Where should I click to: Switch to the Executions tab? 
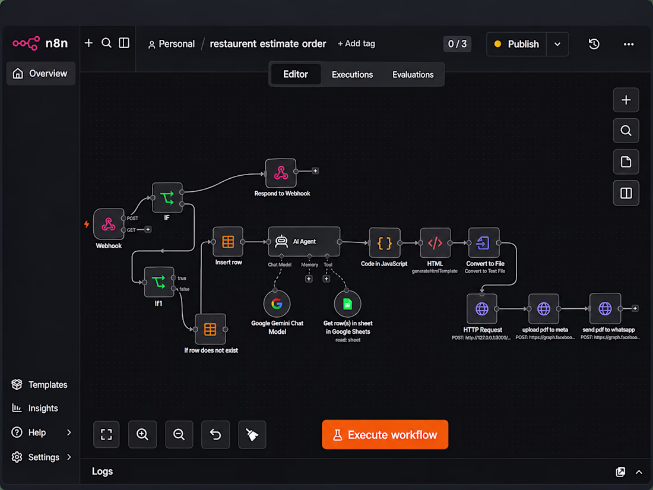coord(352,75)
